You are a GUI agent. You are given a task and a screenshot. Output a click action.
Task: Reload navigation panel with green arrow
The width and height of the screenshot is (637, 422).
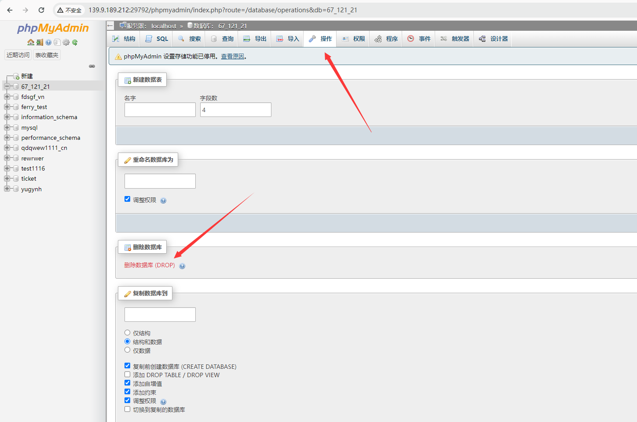(75, 43)
